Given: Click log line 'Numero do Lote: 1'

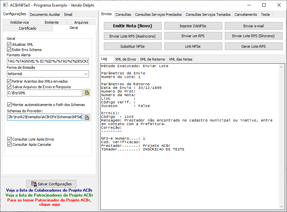Looking at the screenshot, I should (x=121, y=77).
